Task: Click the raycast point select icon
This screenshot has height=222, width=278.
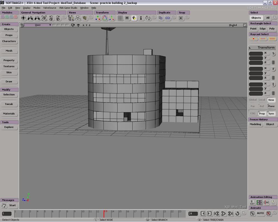Action: pyautogui.click(x=254, y=39)
